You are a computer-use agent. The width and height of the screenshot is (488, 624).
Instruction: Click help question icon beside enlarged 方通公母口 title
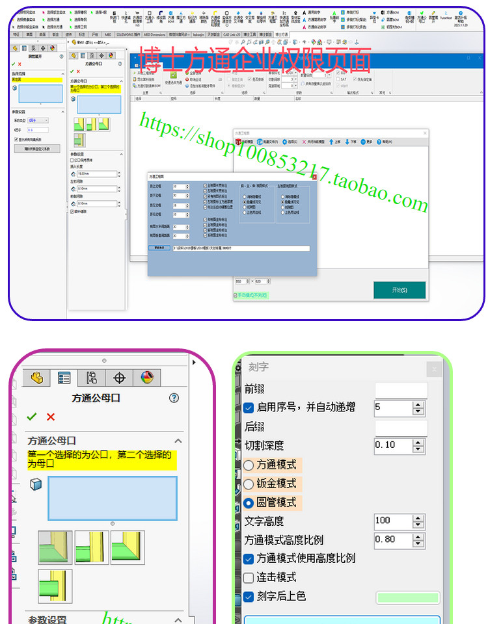click(x=174, y=398)
